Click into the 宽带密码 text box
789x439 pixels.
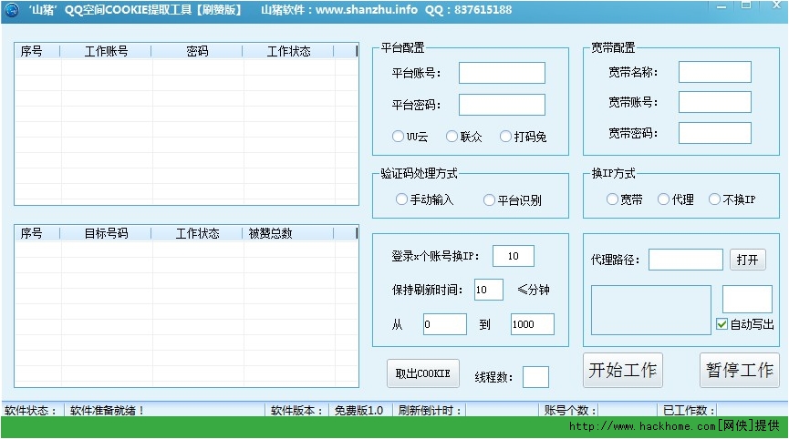(x=714, y=133)
